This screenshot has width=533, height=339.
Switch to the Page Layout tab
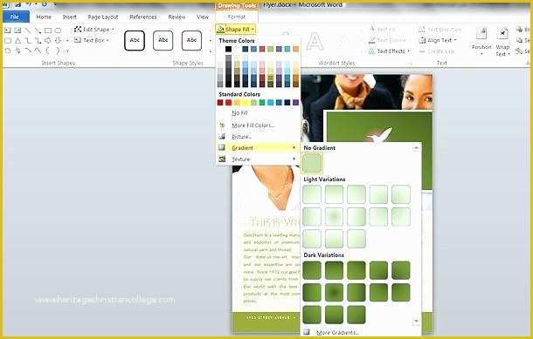click(103, 17)
